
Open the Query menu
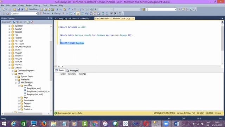pos(21,6)
